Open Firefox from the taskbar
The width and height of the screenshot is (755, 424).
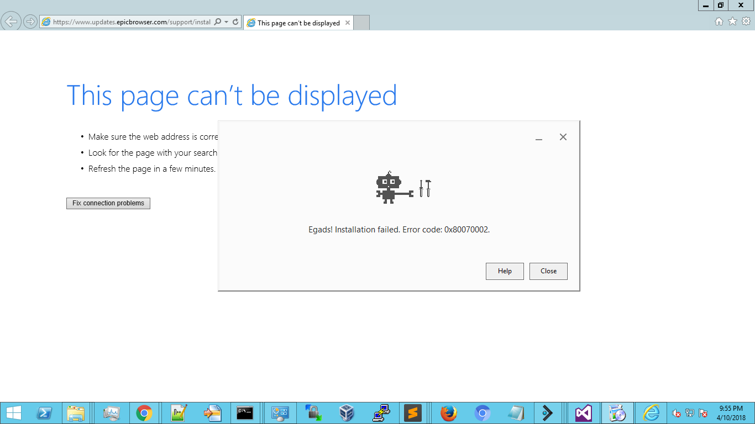[448, 412]
